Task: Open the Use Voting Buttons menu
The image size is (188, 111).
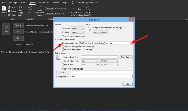Action: (x=40, y=11)
